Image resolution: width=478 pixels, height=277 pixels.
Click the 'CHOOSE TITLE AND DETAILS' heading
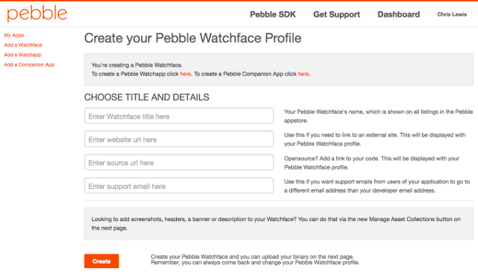pos(146,97)
